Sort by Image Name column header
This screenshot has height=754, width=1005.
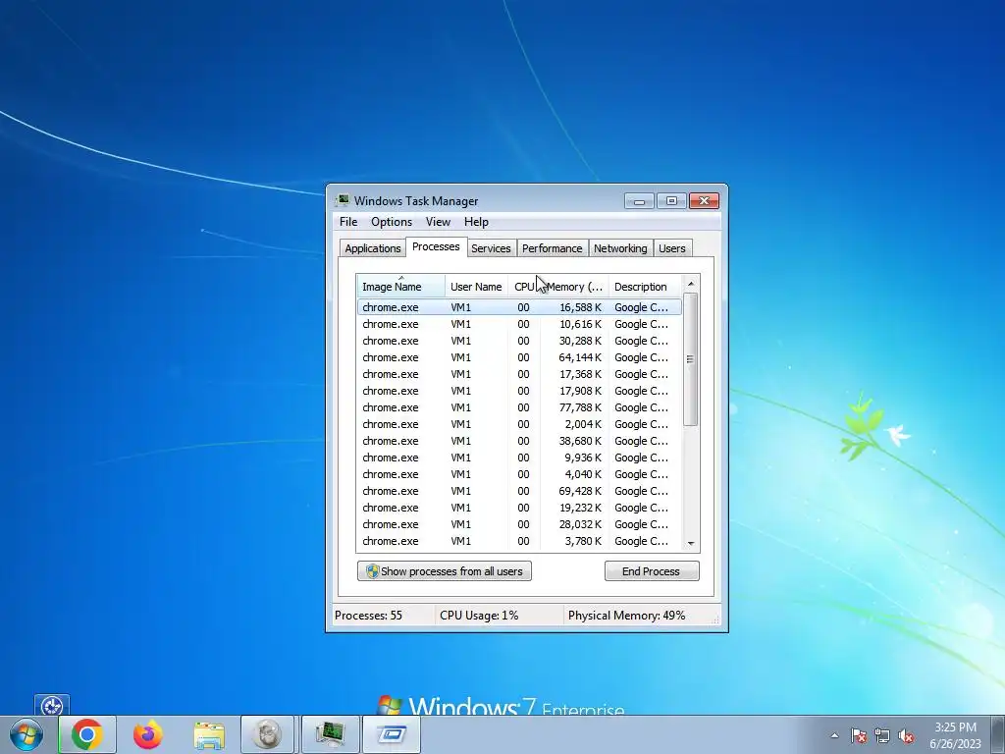click(x=400, y=287)
